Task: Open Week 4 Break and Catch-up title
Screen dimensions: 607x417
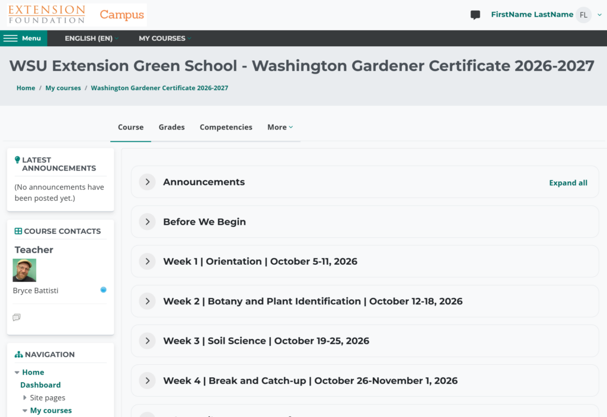Action: tap(311, 381)
